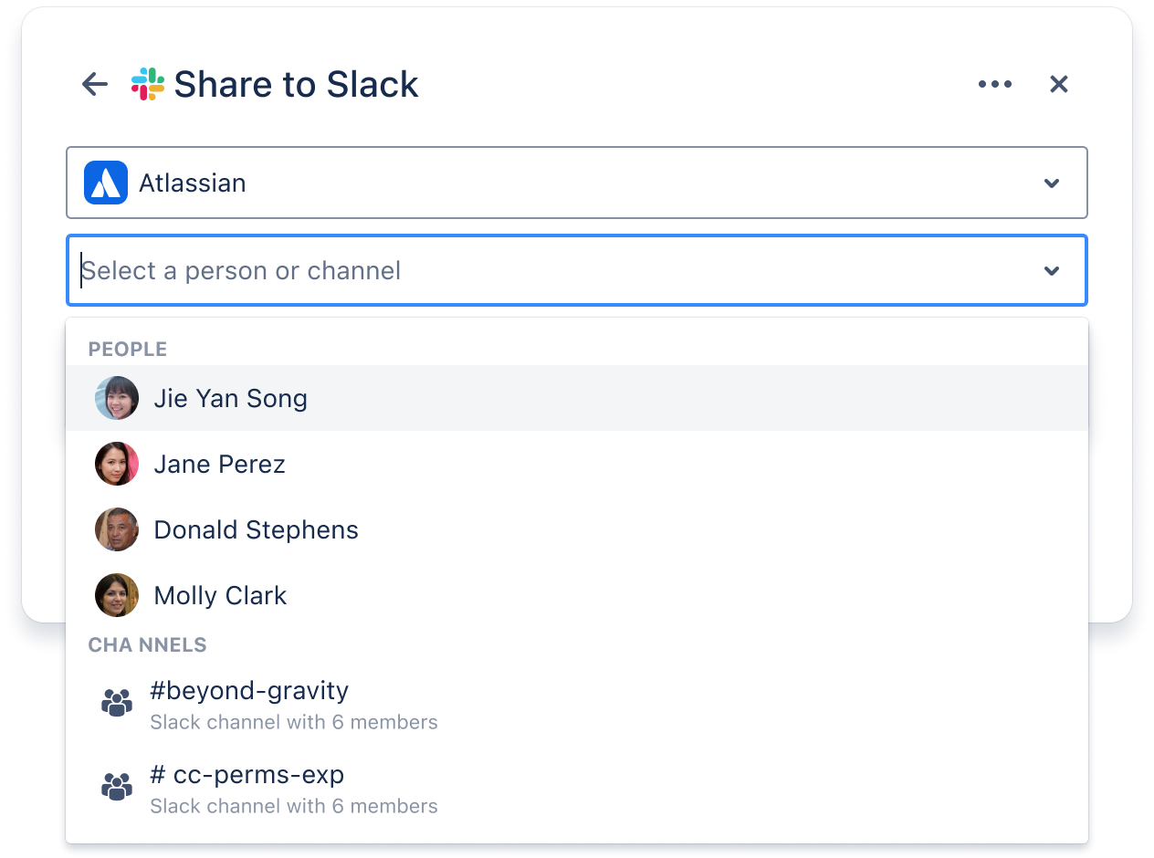This screenshot has height=858, width=1154.
Task: Click Jane Perez's profile photo
Action: tap(117, 464)
